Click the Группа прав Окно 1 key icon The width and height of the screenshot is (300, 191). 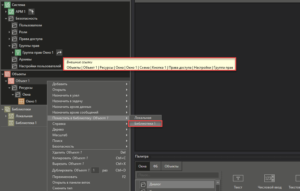point(18,53)
